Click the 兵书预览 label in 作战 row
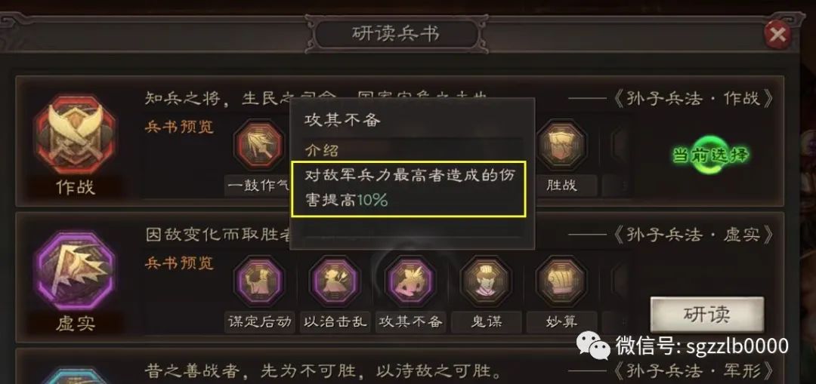Image resolution: width=816 pixels, height=384 pixels. [x=180, y=127]
